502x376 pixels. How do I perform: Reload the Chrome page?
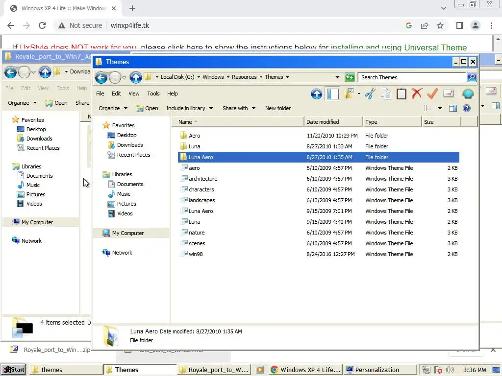point(42,25)
